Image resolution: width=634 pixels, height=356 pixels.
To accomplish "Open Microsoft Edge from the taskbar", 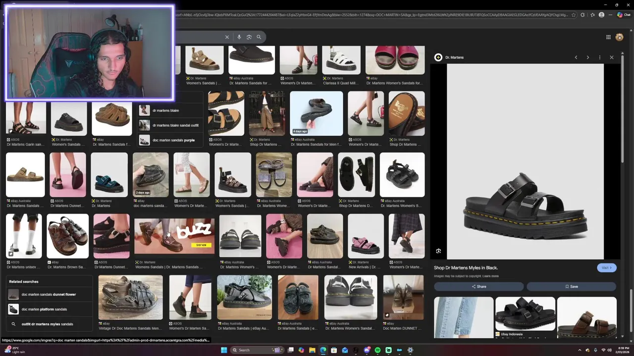I will tap(323, 350).
